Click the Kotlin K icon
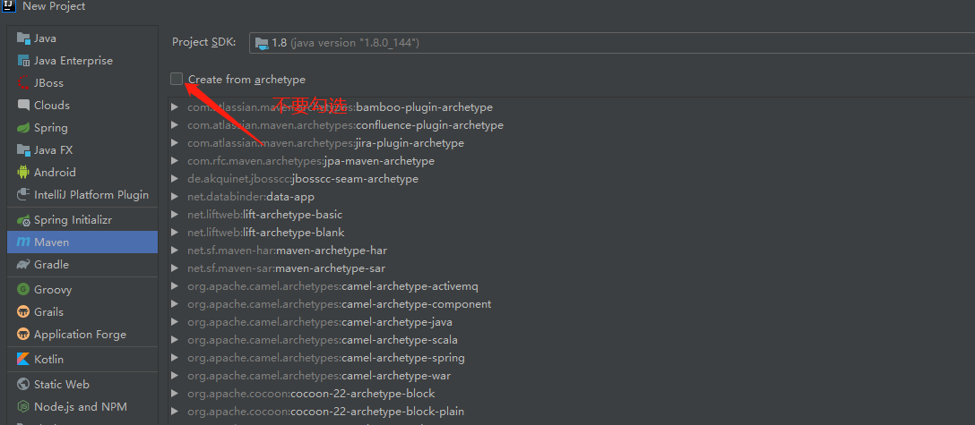The width and height of the screenshot is (975, 425). [x=23, y=359]
